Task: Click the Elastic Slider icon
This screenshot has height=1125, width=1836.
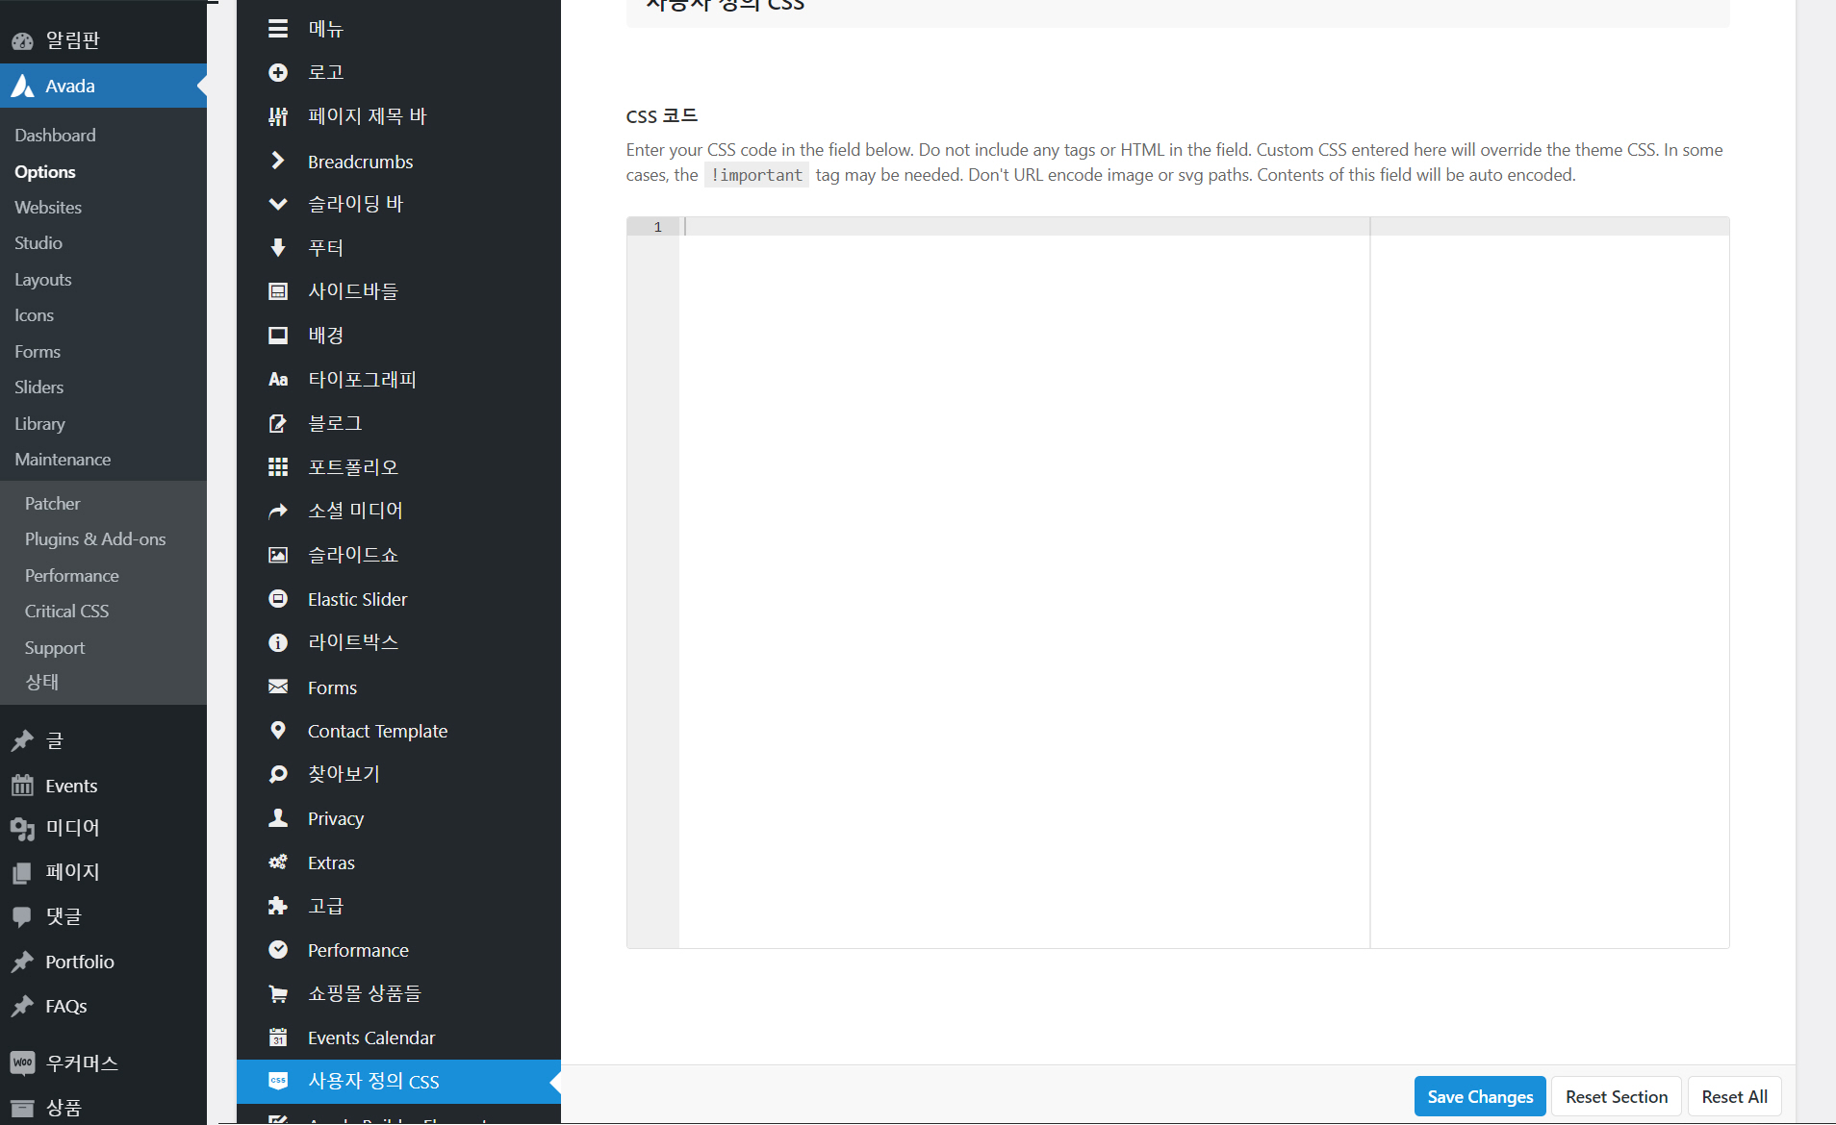Action: click(x=278, y=598)
